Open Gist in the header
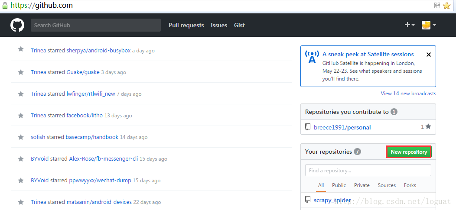456x210 pixels. (x=239, y=25)
